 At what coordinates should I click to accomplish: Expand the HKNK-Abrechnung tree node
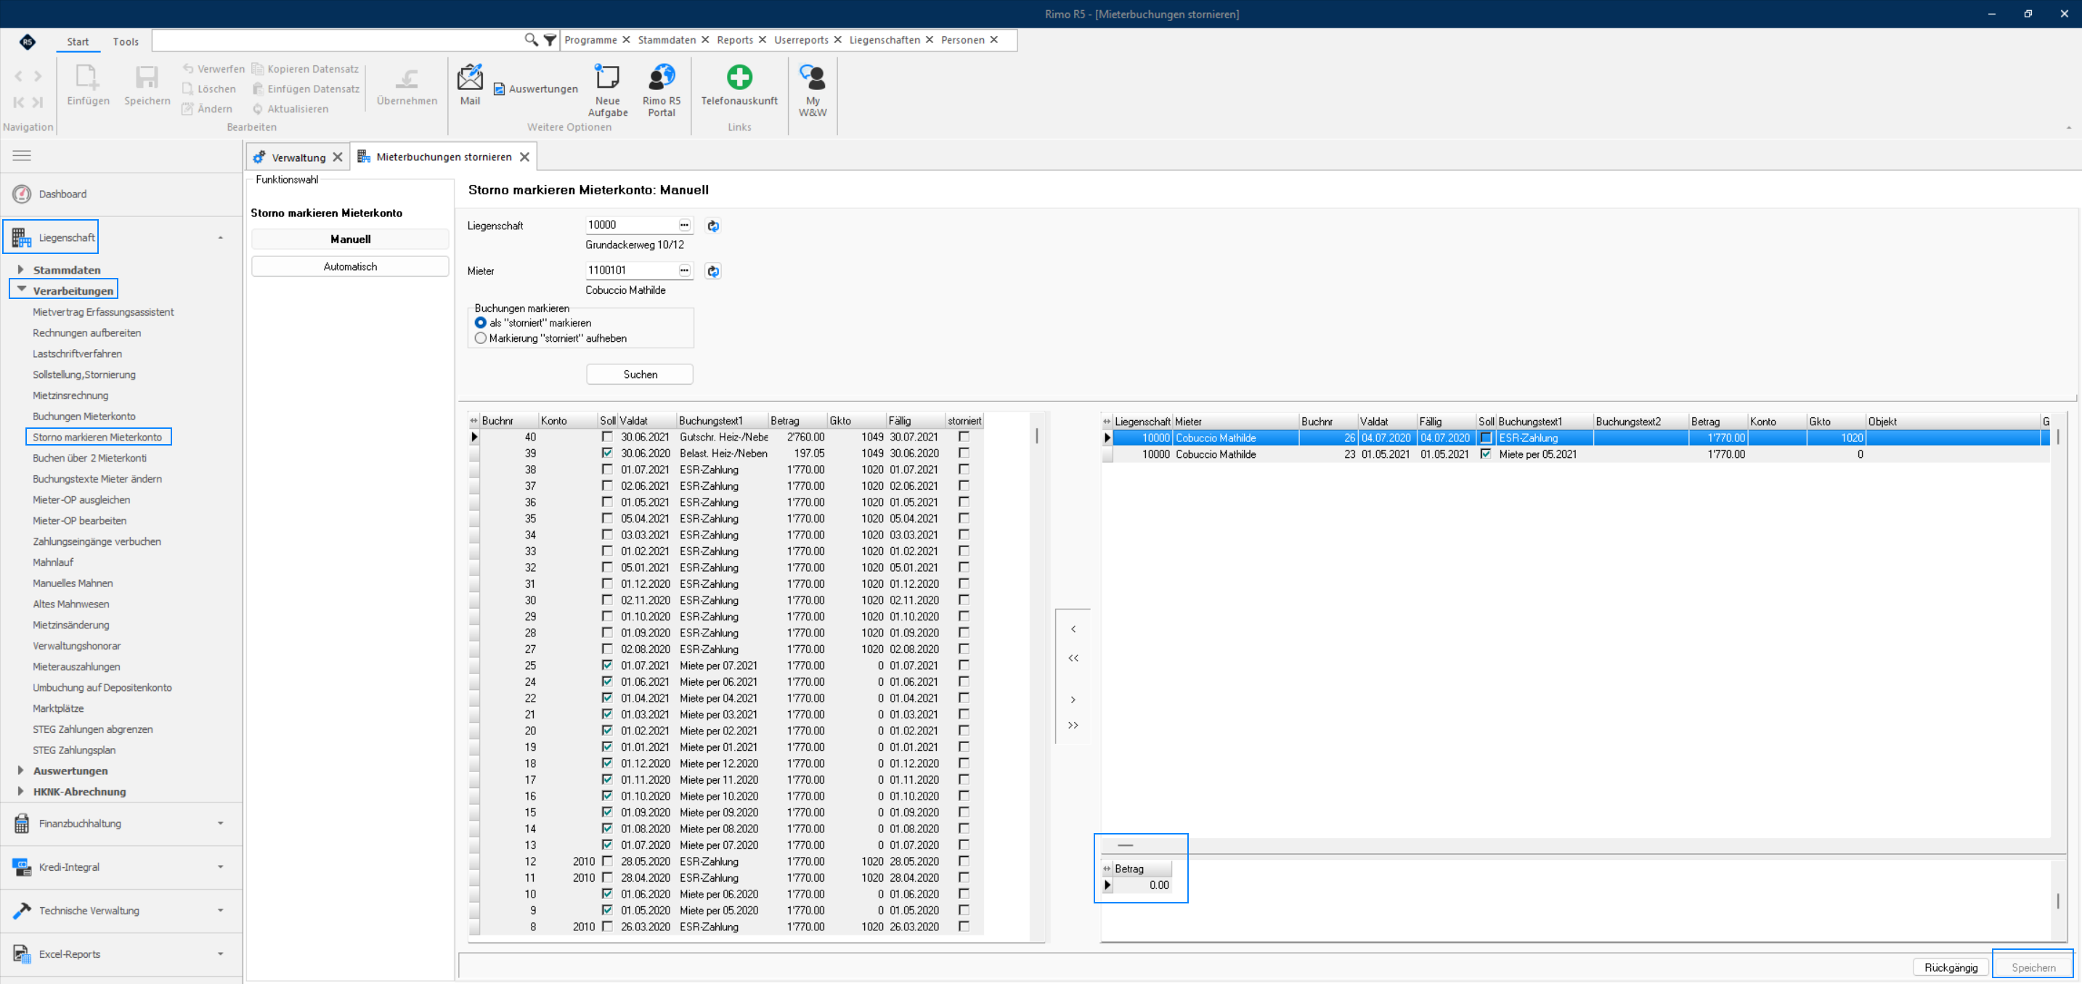point(20,791)
